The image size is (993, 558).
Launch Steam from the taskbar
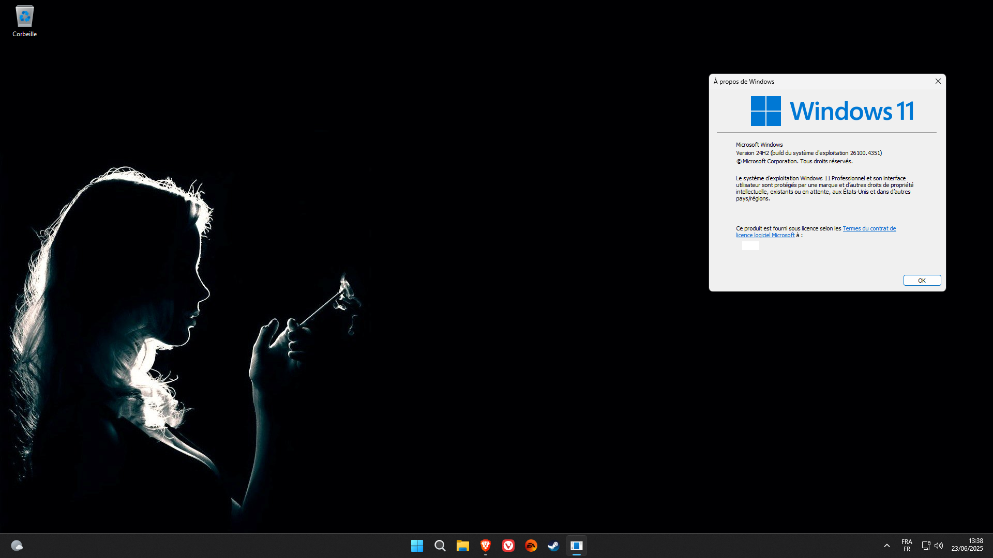553,546
